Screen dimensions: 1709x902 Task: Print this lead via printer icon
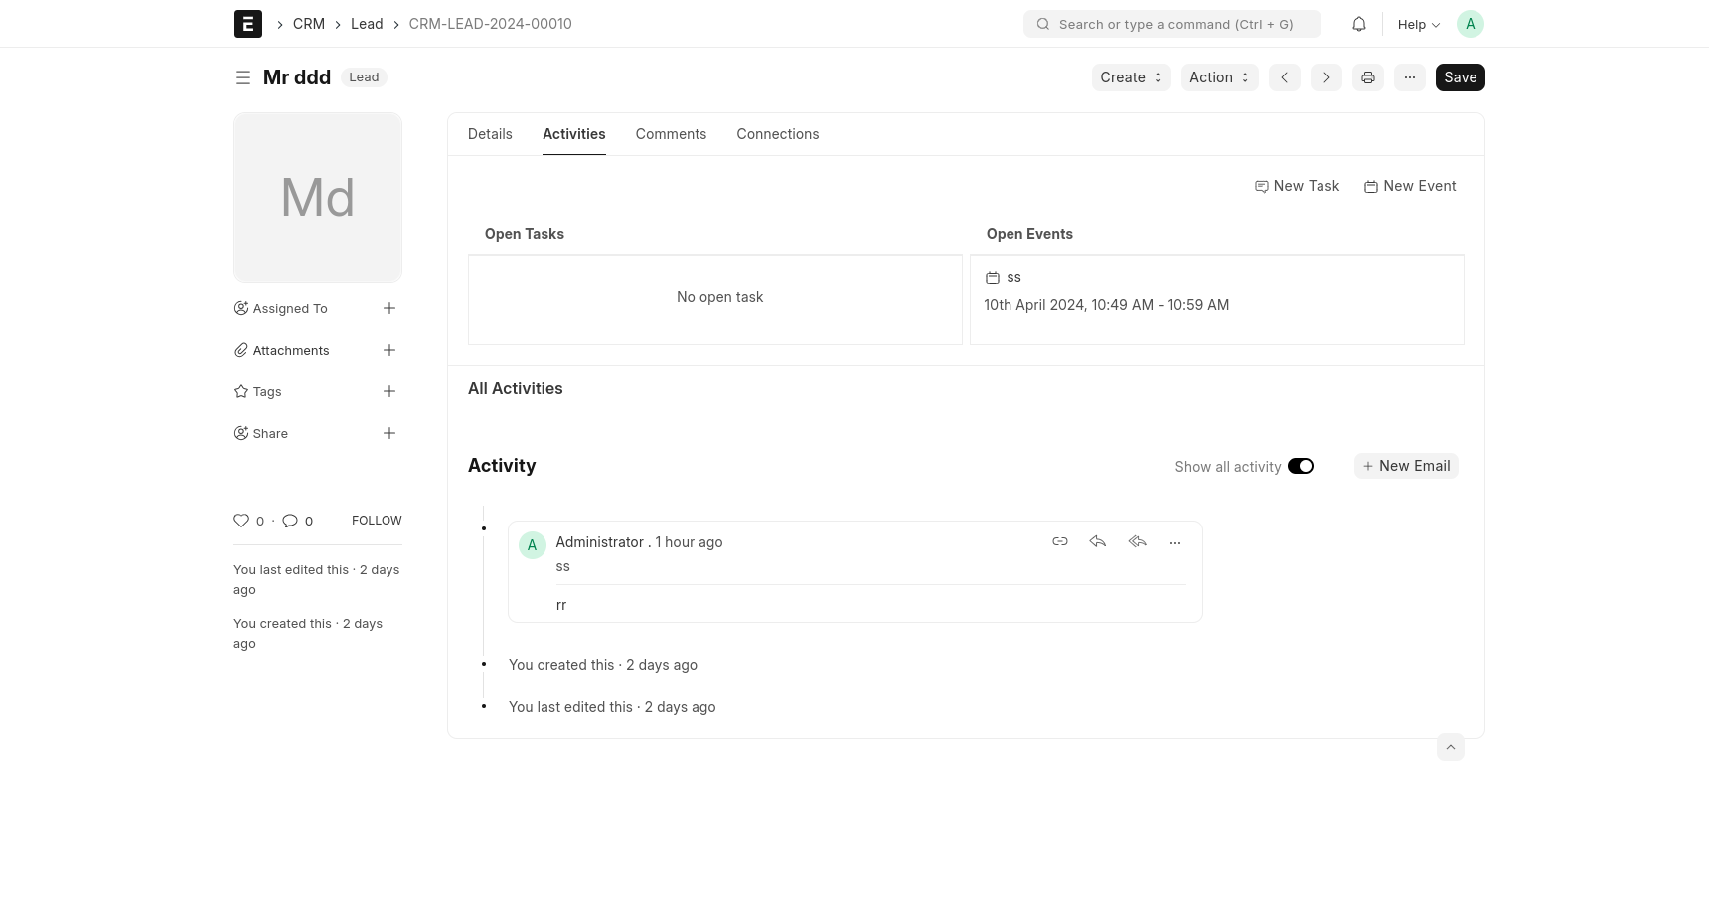click(1368, 77)
